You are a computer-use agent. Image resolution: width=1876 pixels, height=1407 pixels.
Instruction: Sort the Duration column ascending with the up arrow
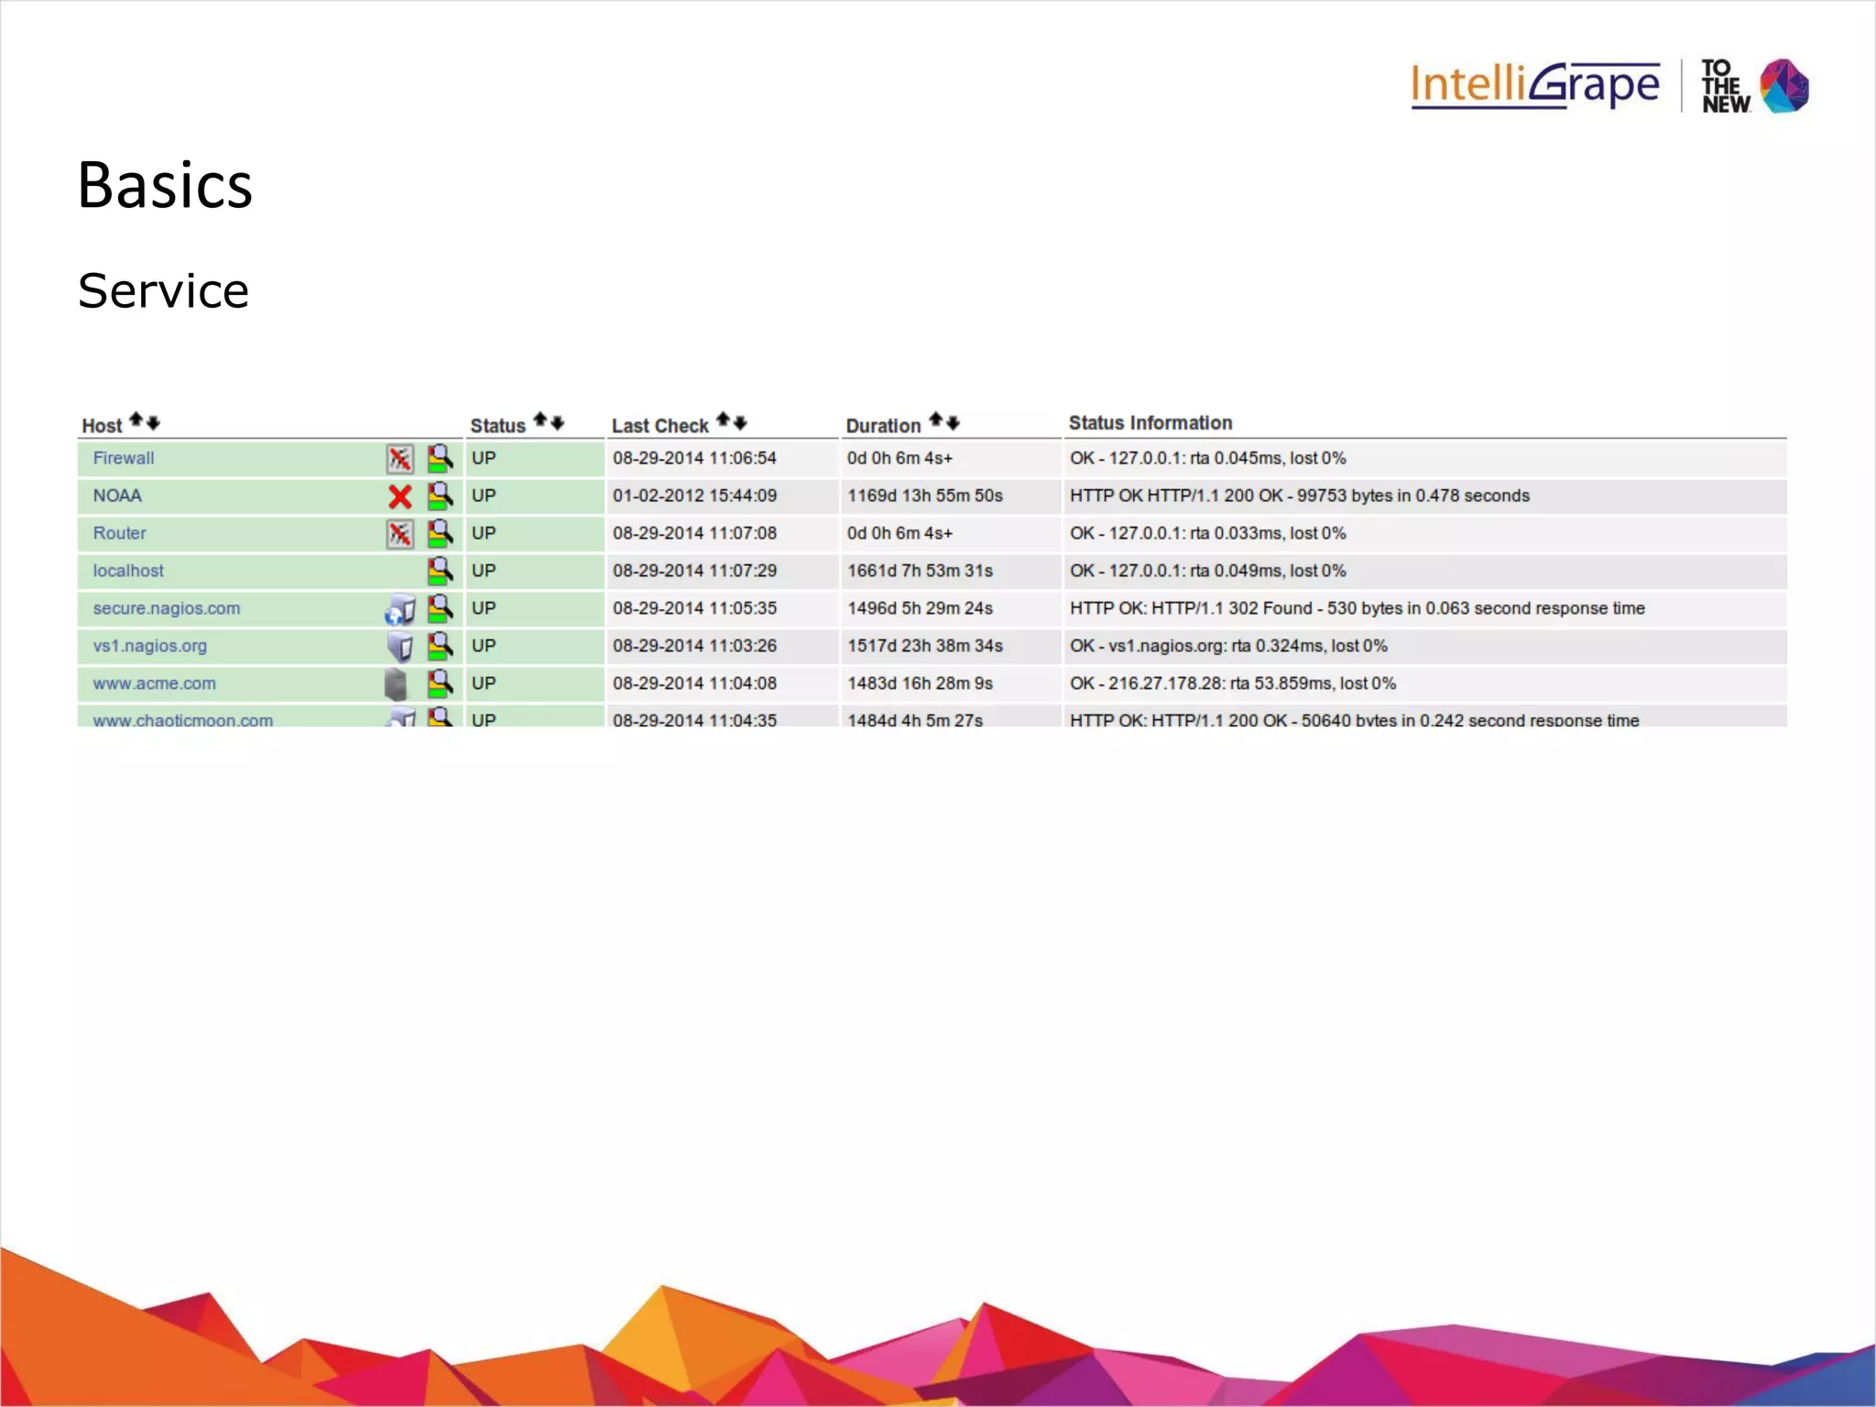935,420
